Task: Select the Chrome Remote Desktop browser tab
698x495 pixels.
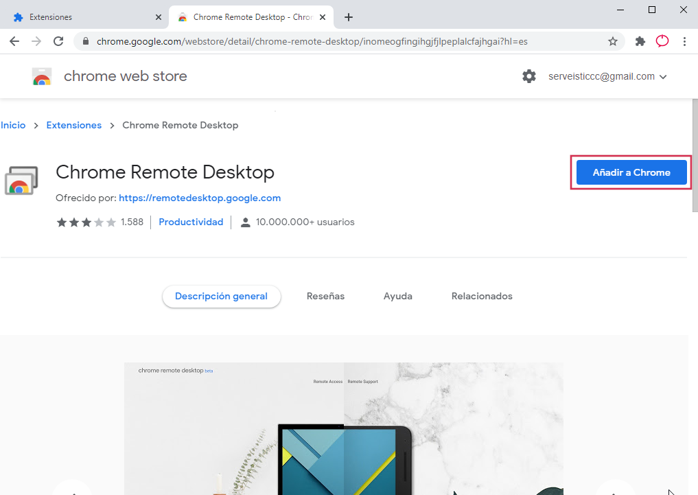Action: tap(251, 17)
